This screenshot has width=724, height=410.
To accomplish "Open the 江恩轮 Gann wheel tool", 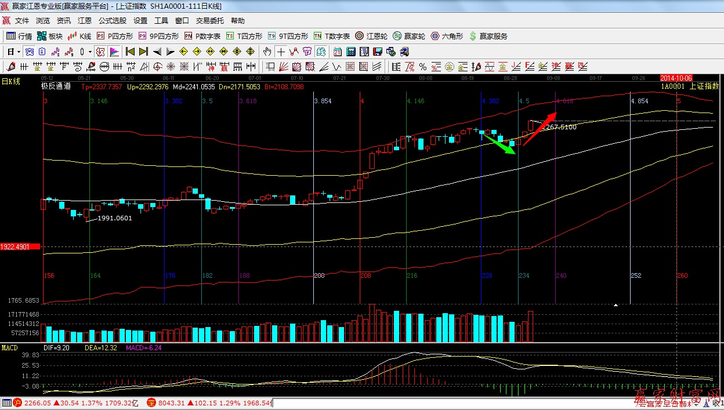I will [372, 36].
